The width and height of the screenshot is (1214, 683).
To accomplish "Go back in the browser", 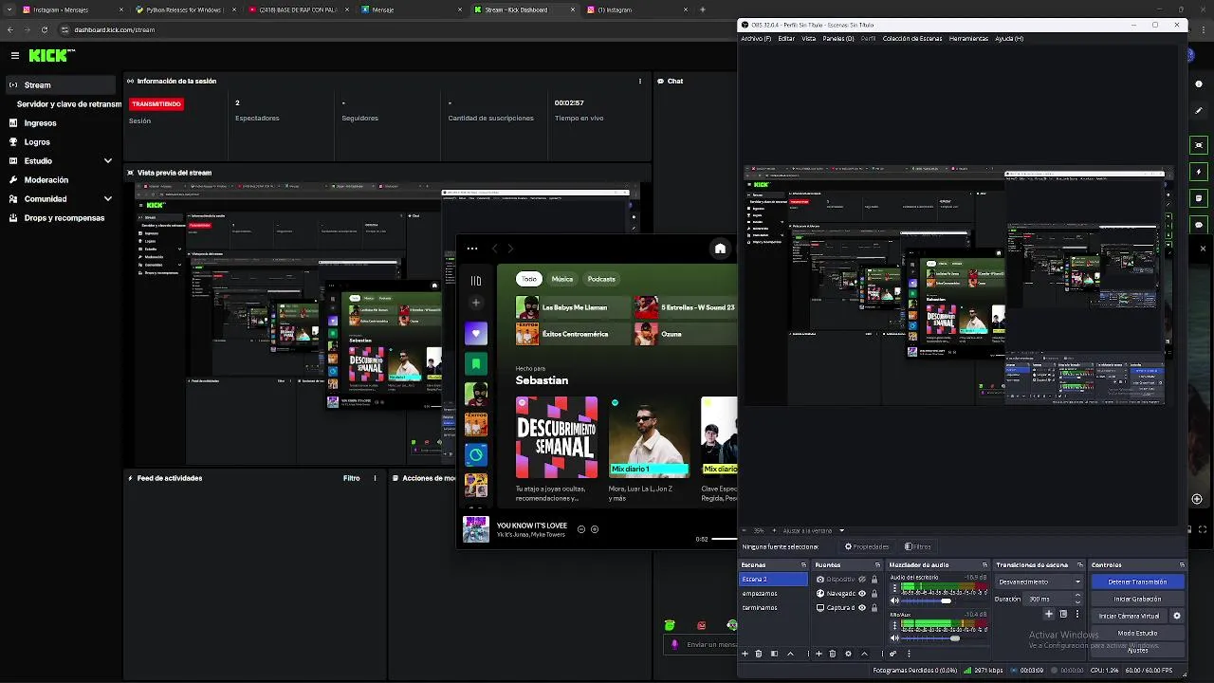I will click(9, 29).
